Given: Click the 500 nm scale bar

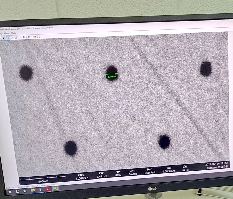Looking at the screenshot, I should (x=43, y=179).
